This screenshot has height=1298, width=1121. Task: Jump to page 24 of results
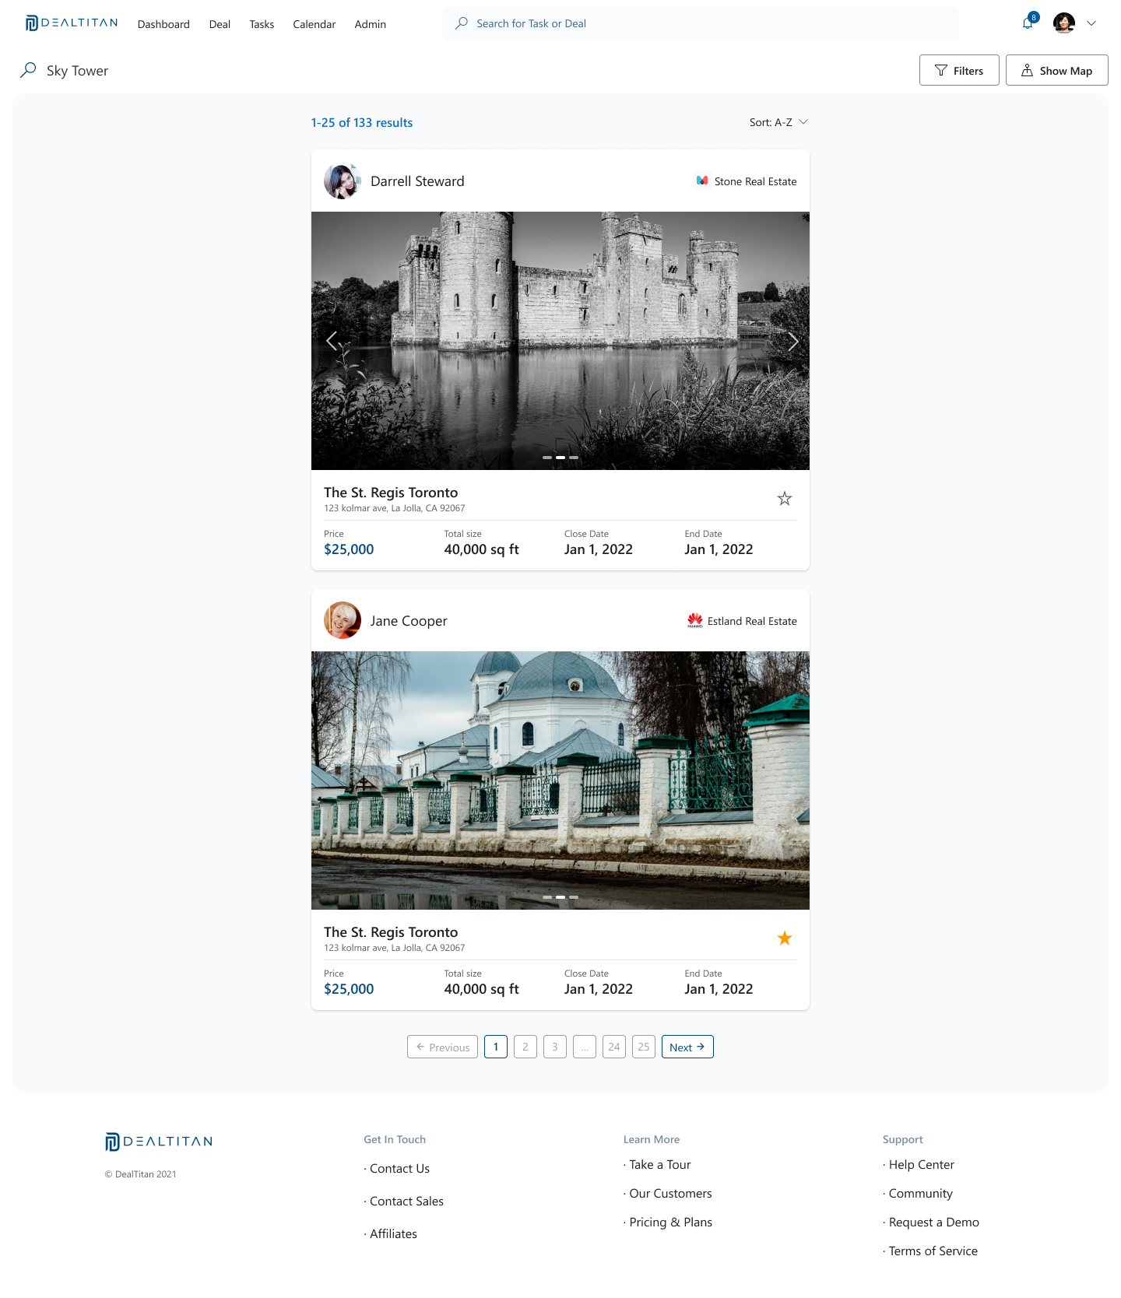pos(614,1047)
